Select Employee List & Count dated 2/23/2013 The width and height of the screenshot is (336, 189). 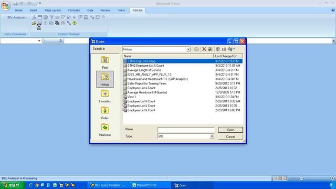[183, 110]
